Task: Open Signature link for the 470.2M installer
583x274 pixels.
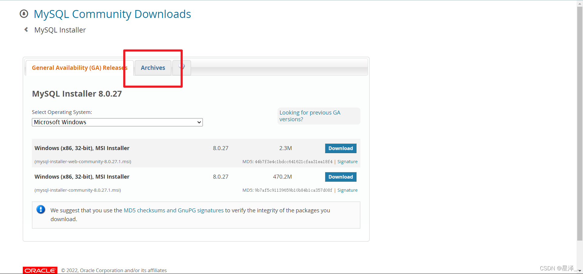Action: pos(347,190)
